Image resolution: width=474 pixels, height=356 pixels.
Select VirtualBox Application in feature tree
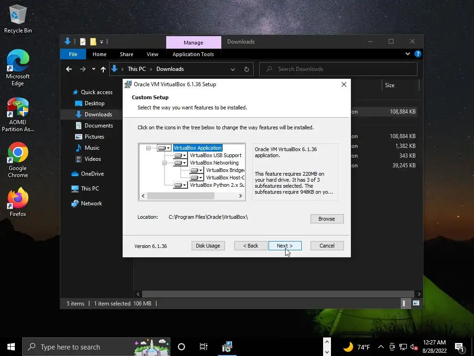[x=198, y=148]
